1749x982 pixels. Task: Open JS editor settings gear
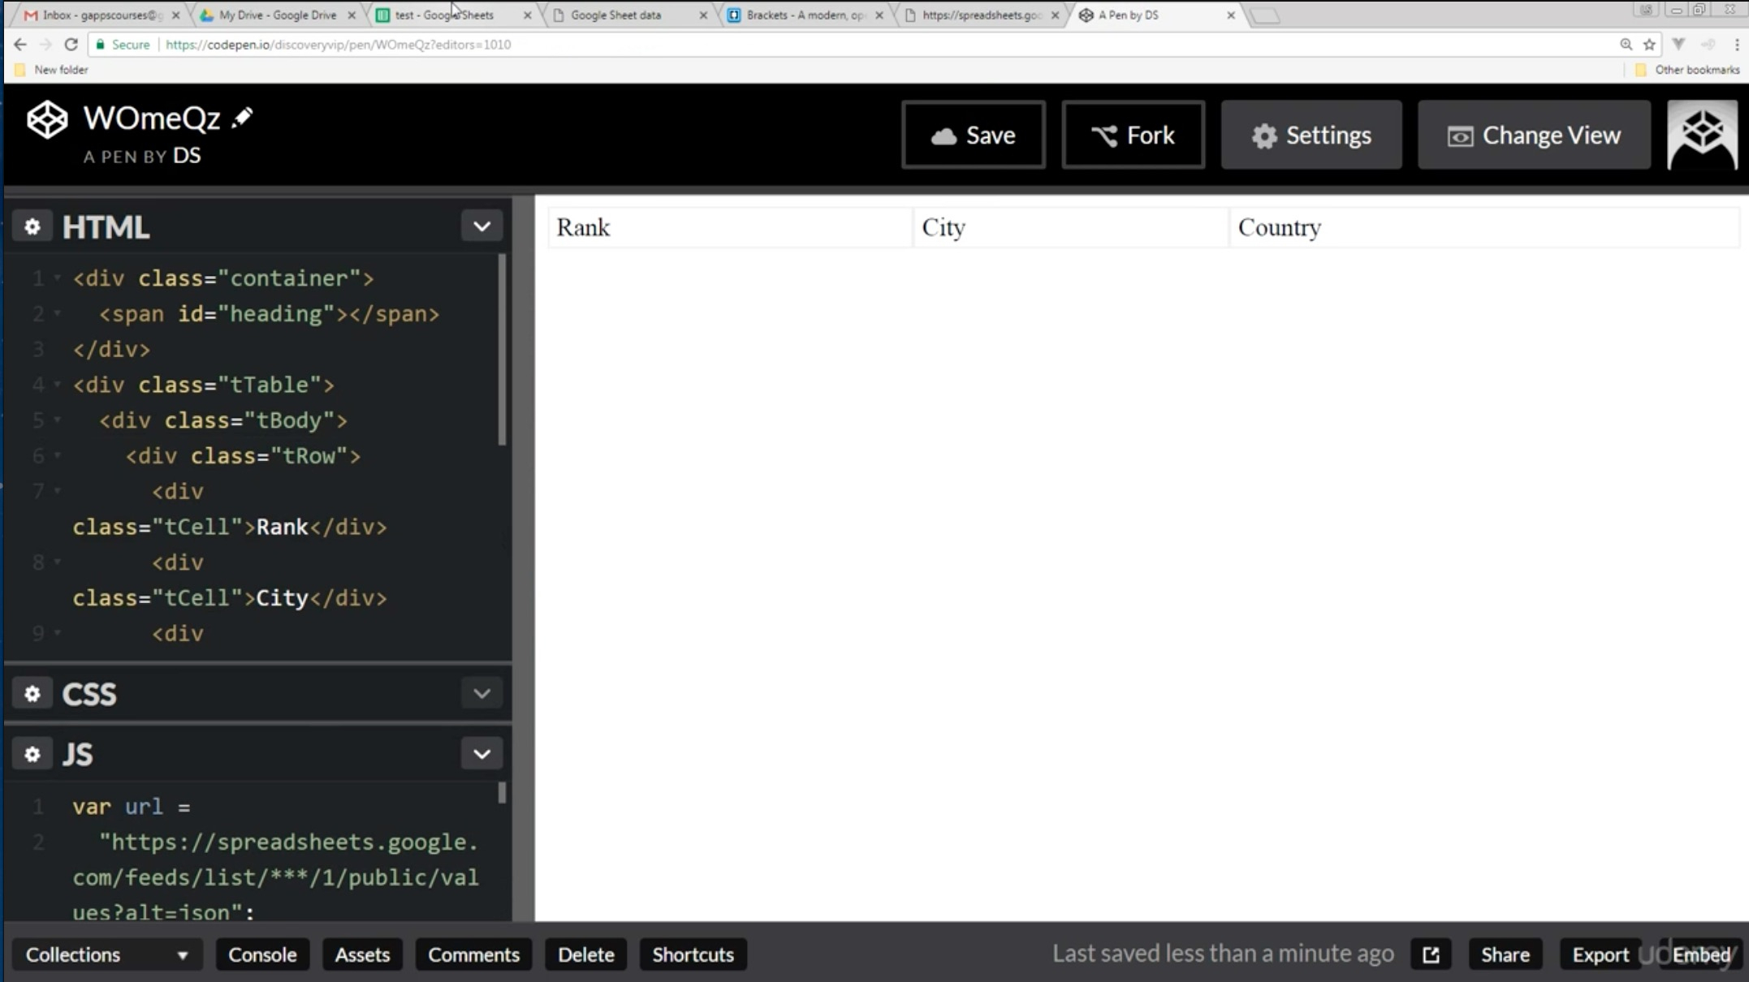pyautogui.click(x=32, y=754)
